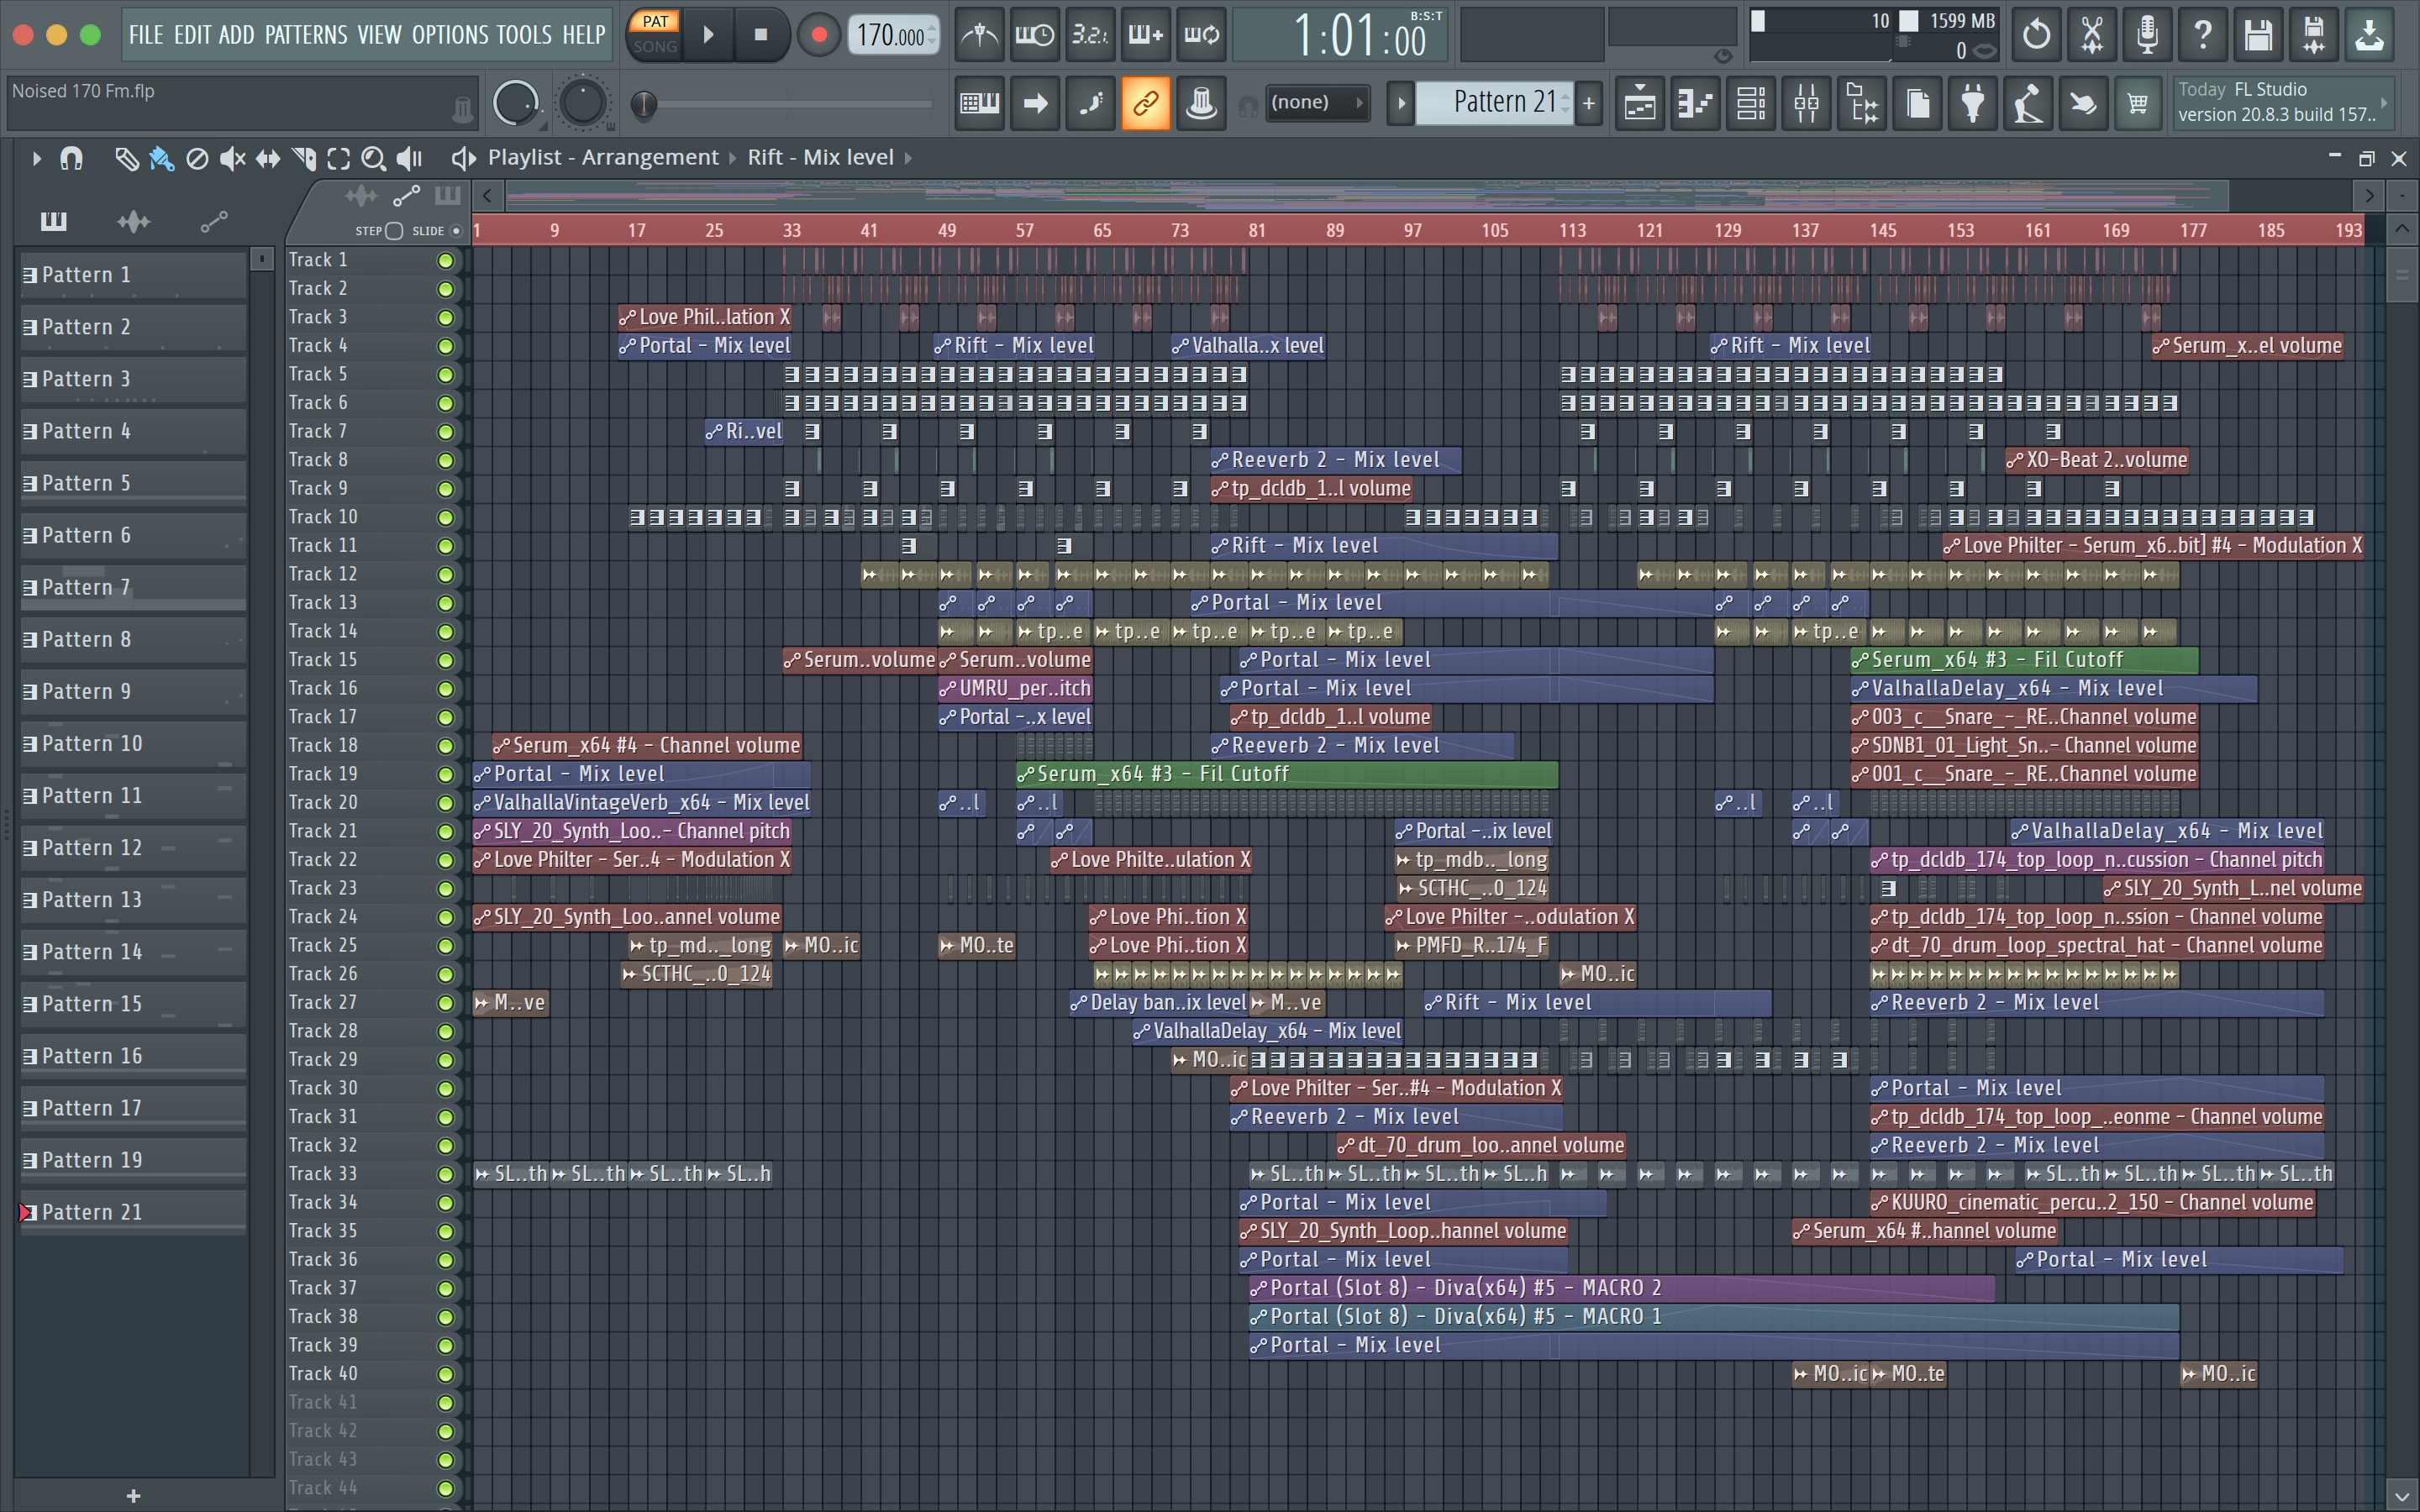2420x1512 pixels.
Task: Open the Mixer view icon
Action: point(1806,103)
